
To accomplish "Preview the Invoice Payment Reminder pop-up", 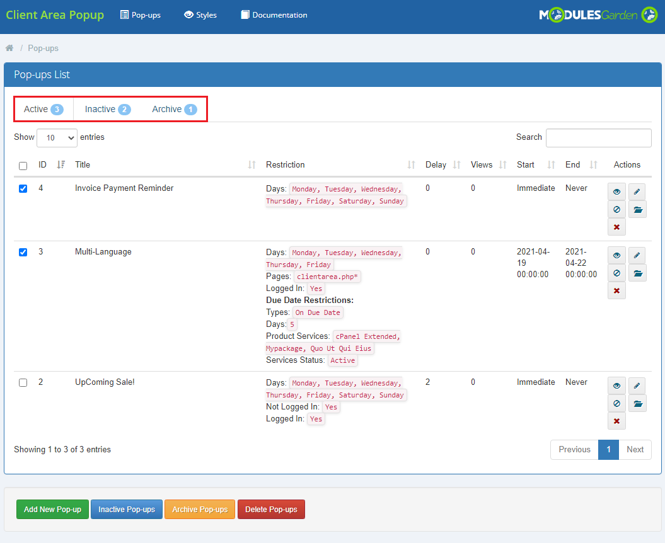I will click(x=616, y=192).
